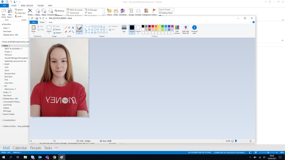
Task: Open the Select dropdown in Paint
Action: pyautogui.click(x=49, y=32)
